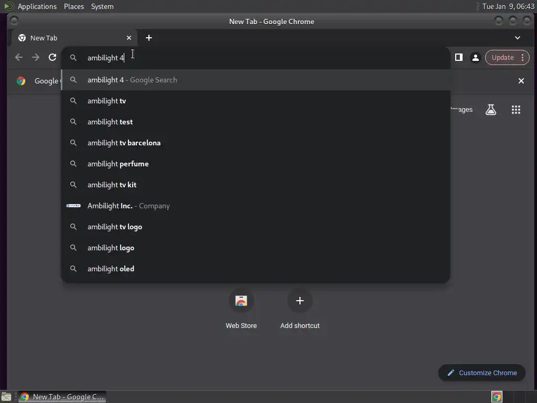537x403 pixels.
Task: Pick the 'ambilight test' suggestion
Action: (x=255, y=122)
